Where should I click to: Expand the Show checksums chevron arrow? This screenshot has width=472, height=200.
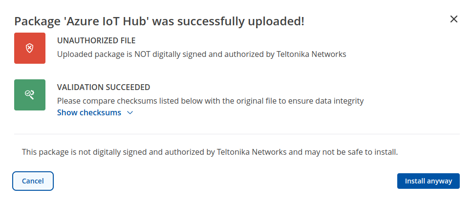point(130,113)
